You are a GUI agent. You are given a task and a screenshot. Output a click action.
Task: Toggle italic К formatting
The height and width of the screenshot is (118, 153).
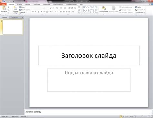pos(36,12)
